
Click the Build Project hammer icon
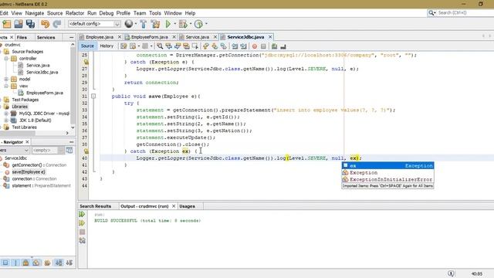(144, 24)
